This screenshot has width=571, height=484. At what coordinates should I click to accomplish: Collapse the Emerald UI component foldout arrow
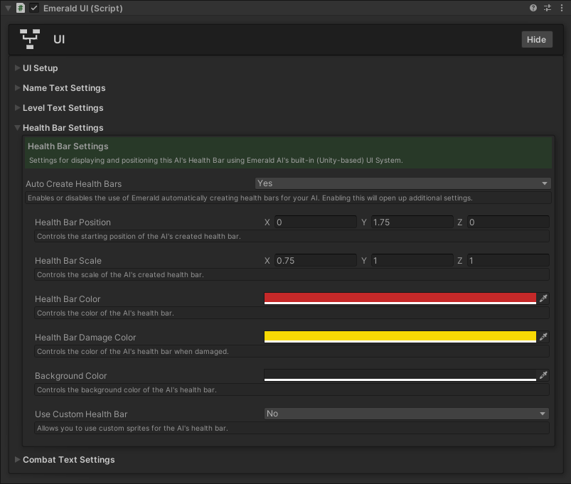tap(7, 8)
